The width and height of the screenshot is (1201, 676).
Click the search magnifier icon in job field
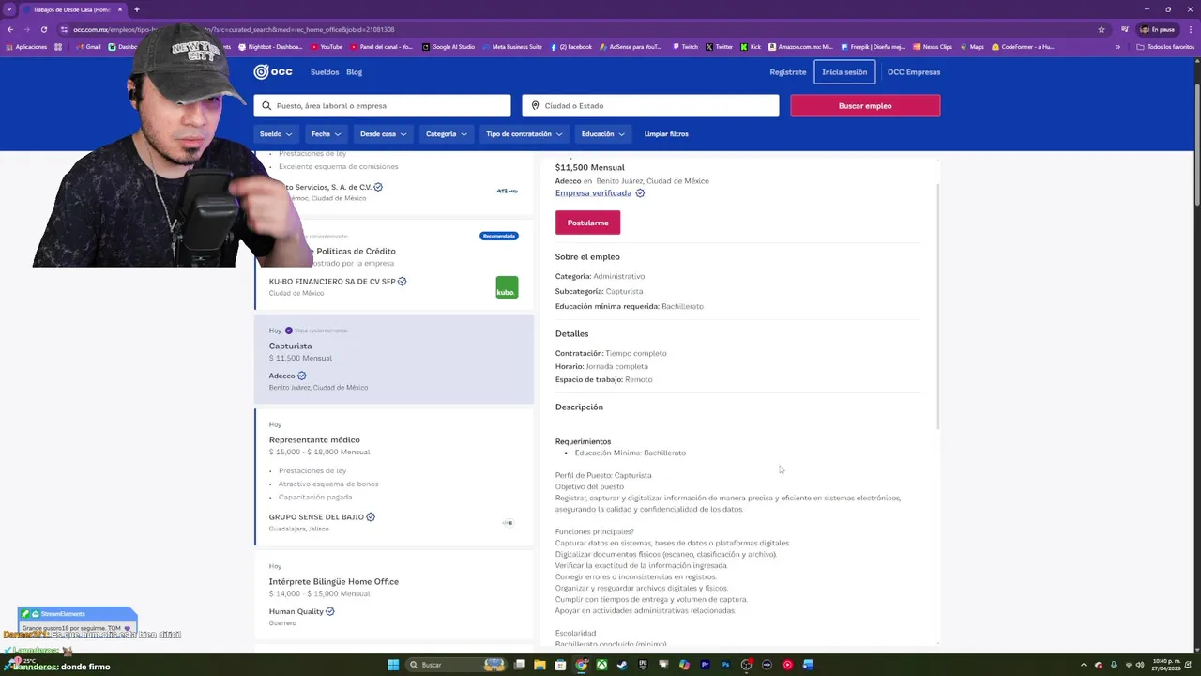point(266,106)
